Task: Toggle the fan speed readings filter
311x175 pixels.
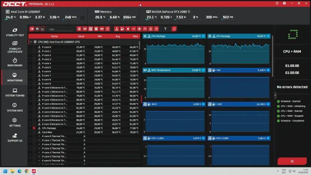Action: [139, 29]
